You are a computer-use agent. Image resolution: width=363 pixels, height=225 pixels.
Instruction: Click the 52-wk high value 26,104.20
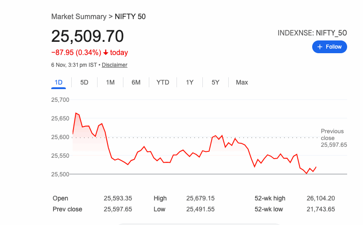(321, 198)
